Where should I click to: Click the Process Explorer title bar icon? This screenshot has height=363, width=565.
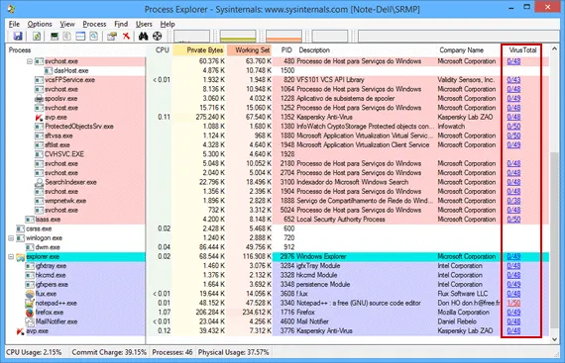(12, 9)
